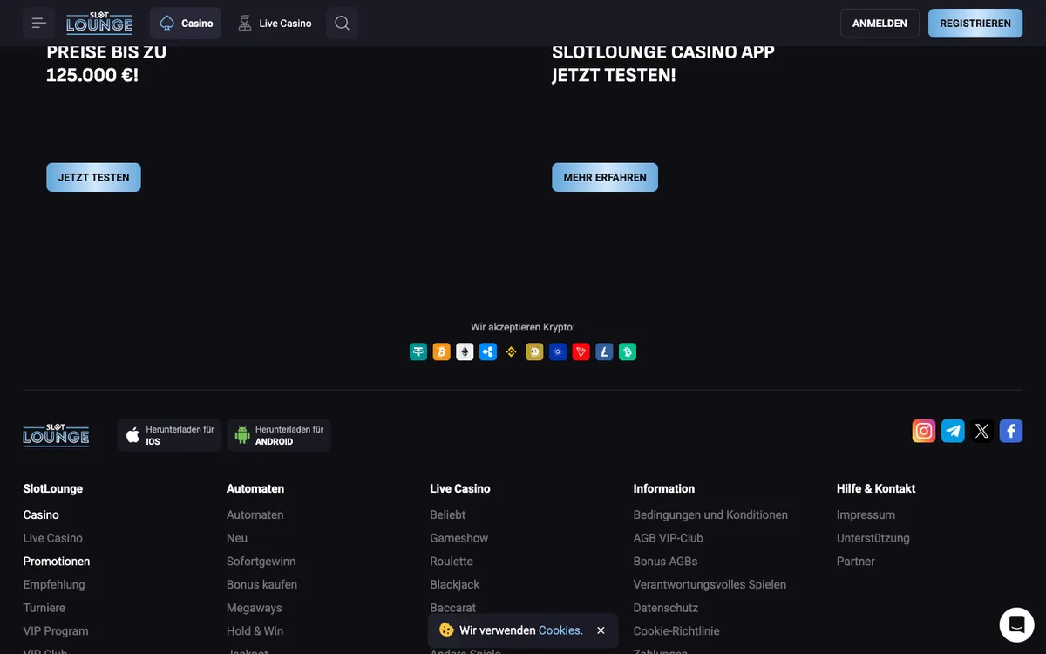Select the Casino tab in the top navigation
Screen dimensions: 1046x654
(x=186, y=24)
